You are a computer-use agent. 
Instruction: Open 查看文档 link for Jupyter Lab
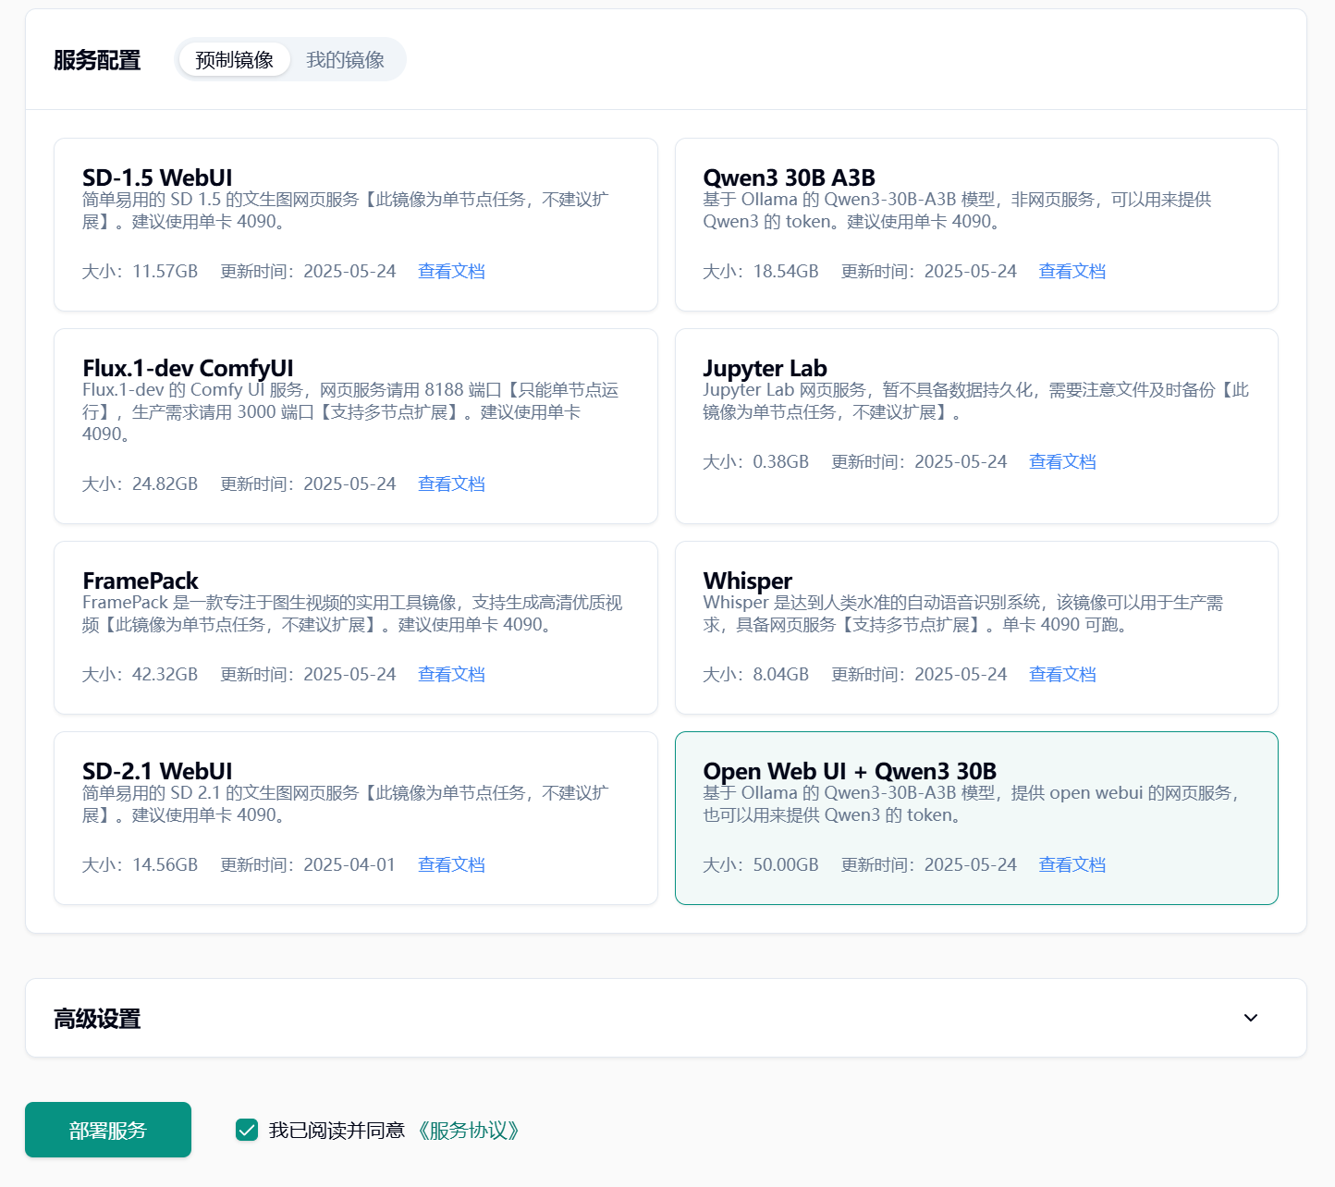pos(1062,462)
